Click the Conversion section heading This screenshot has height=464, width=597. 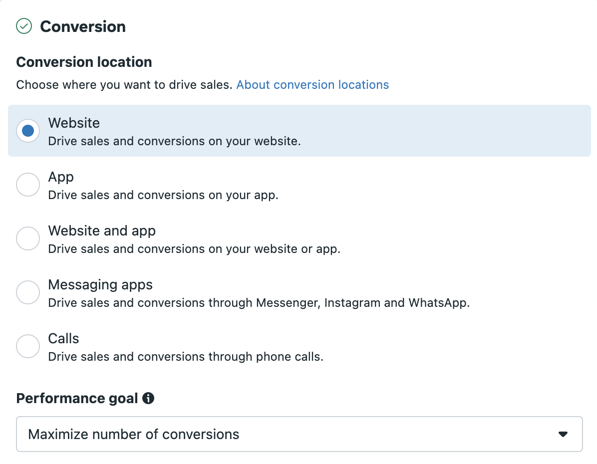(x=83, y=26)
